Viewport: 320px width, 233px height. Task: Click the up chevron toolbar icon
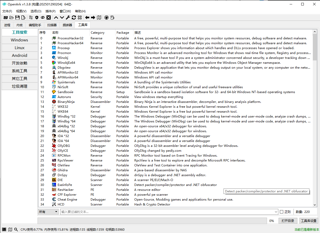coord(56,17)
